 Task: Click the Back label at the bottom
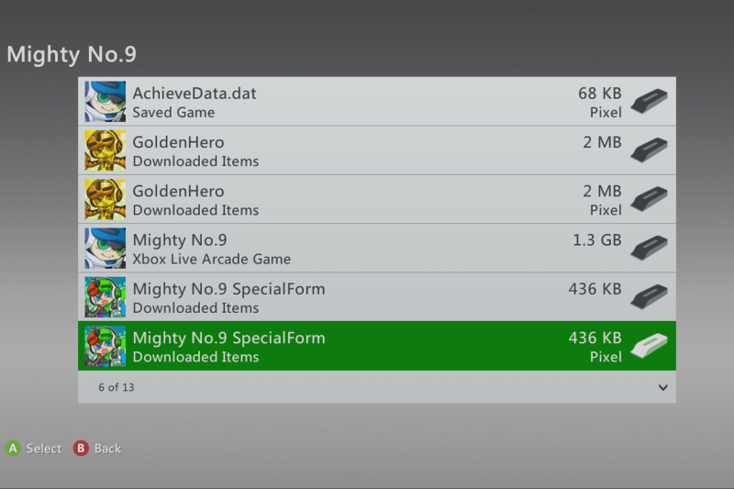[107, 449]
